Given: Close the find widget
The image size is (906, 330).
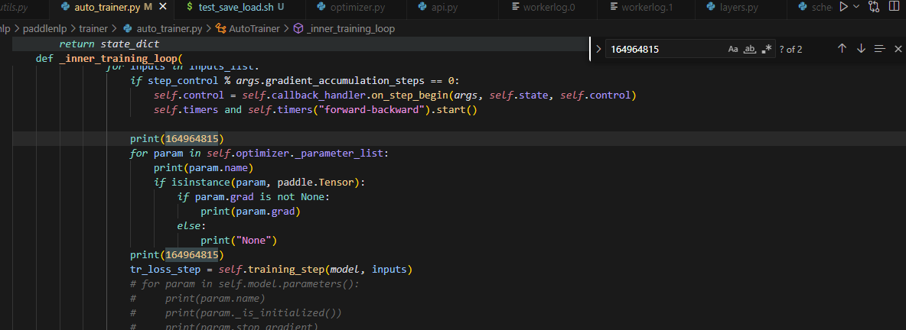Looking at the screenshot, I should (x=898, y=49).
